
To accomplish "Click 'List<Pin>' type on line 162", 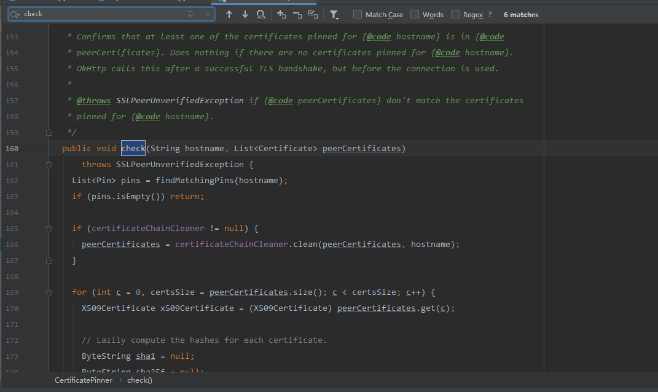I will click(x=94, y=181).
